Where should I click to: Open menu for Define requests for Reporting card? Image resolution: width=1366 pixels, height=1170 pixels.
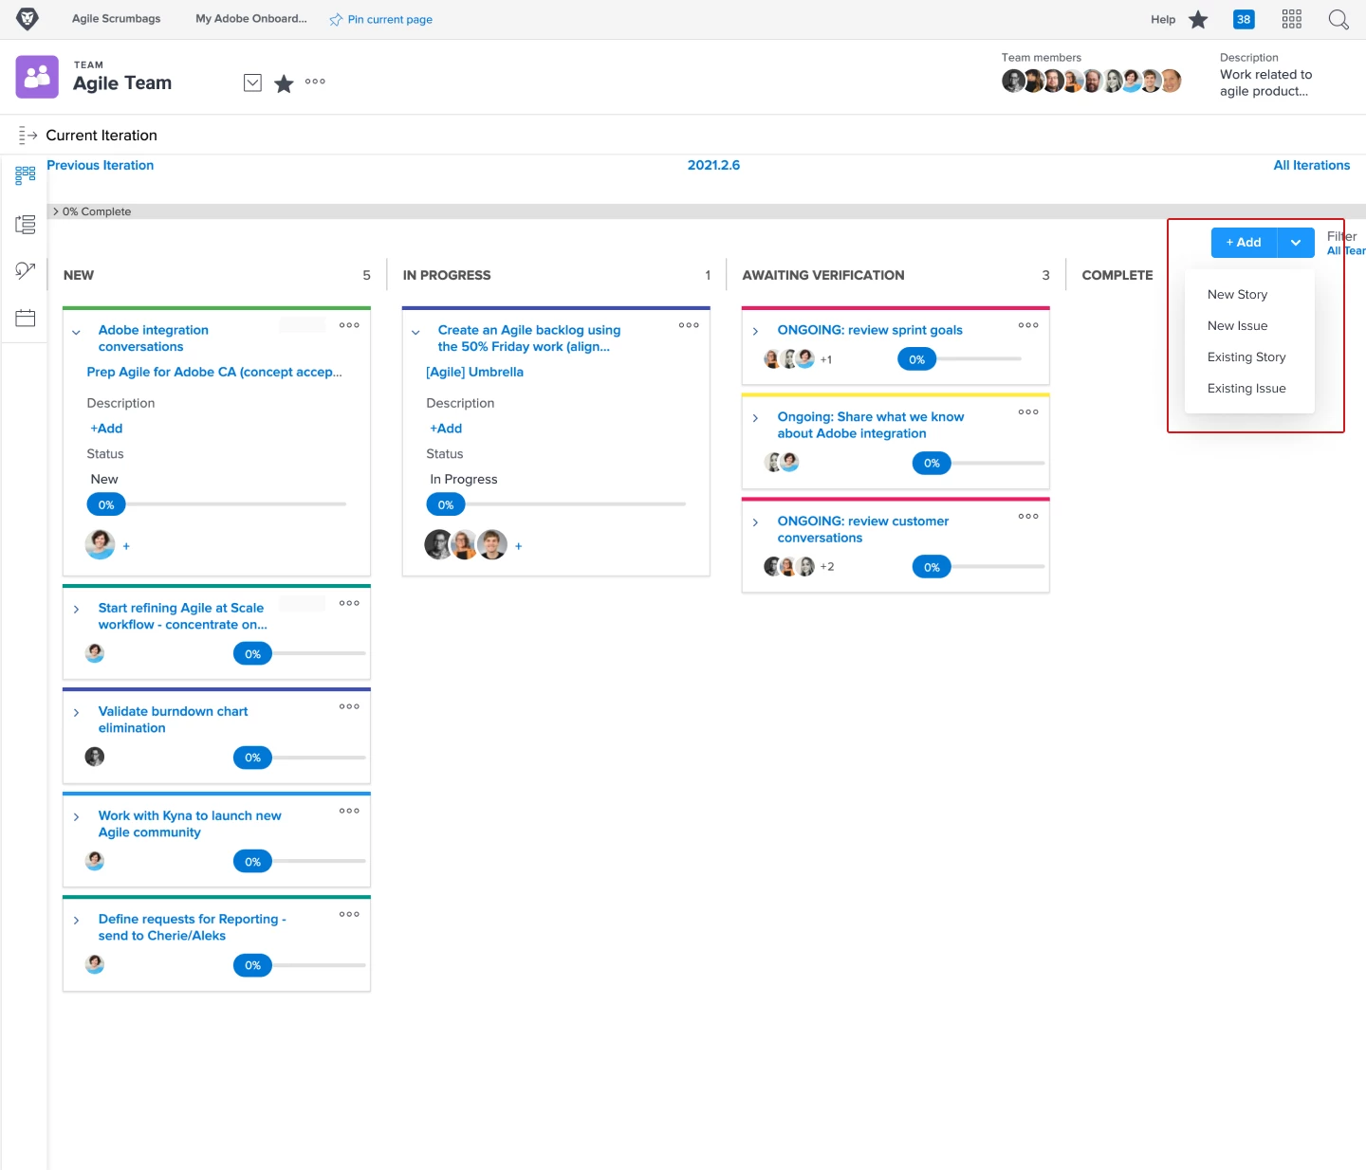click(349, 914)
